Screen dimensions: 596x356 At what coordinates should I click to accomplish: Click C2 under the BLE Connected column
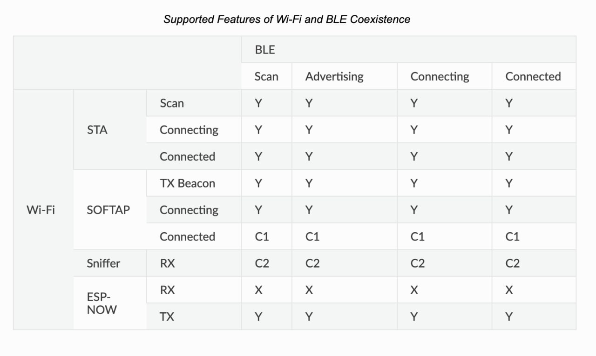(x=512, y=263)
